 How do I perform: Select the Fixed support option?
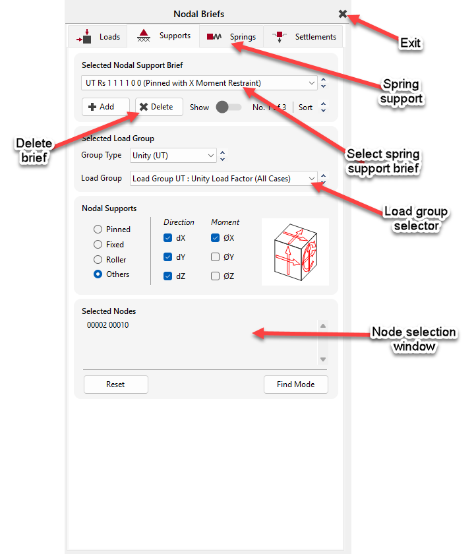pos(98,245)
